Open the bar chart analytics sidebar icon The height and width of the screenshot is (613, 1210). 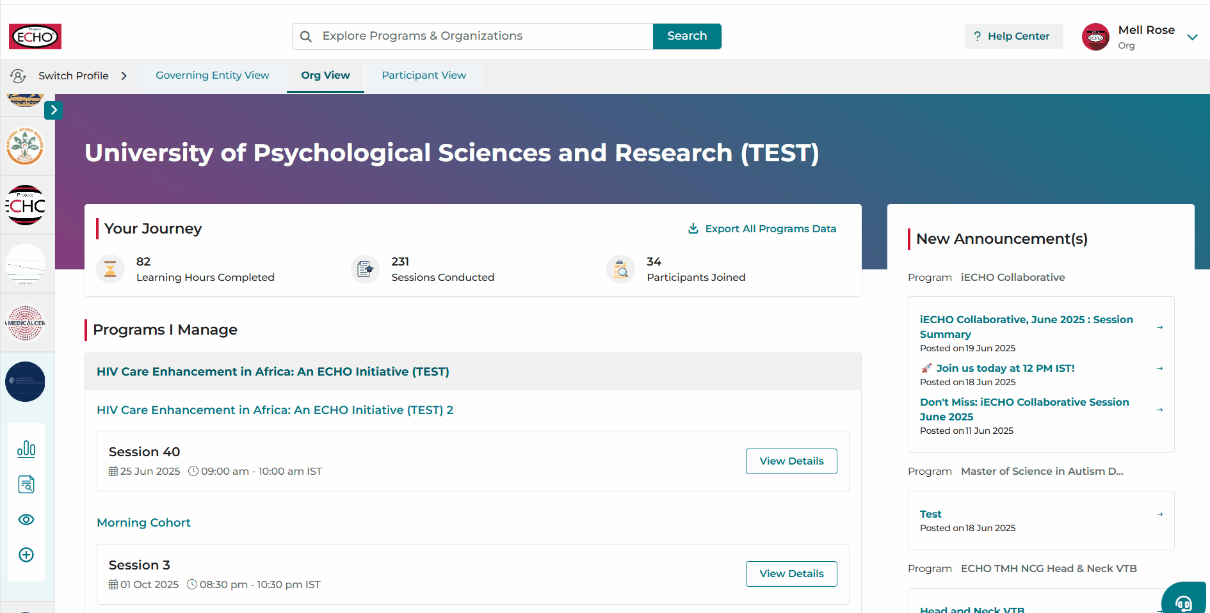(26, 449)
